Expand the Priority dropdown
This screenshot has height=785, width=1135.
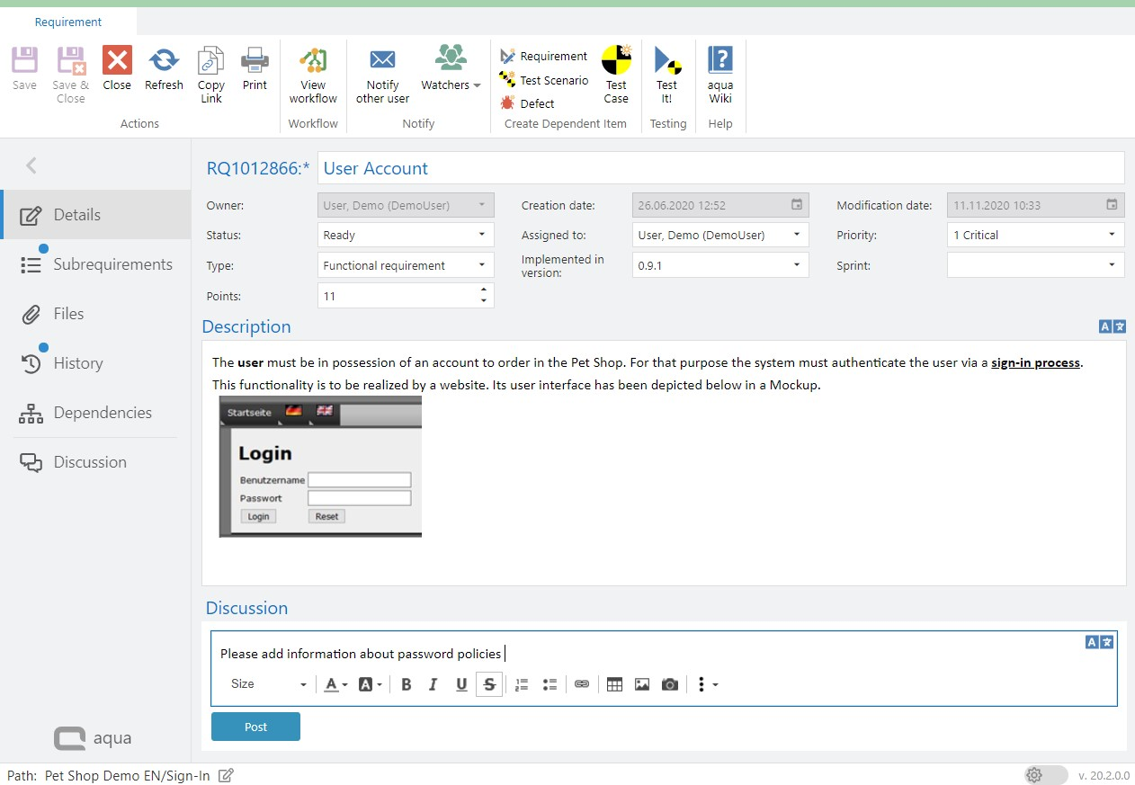(x=1034, y=236)
